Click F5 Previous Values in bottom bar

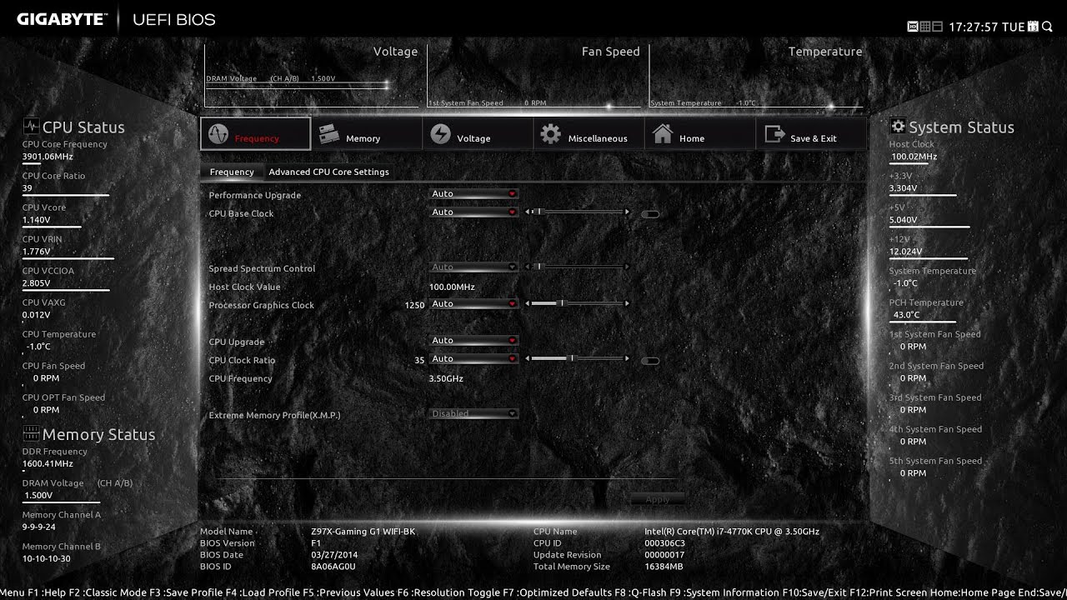(348, 592)
